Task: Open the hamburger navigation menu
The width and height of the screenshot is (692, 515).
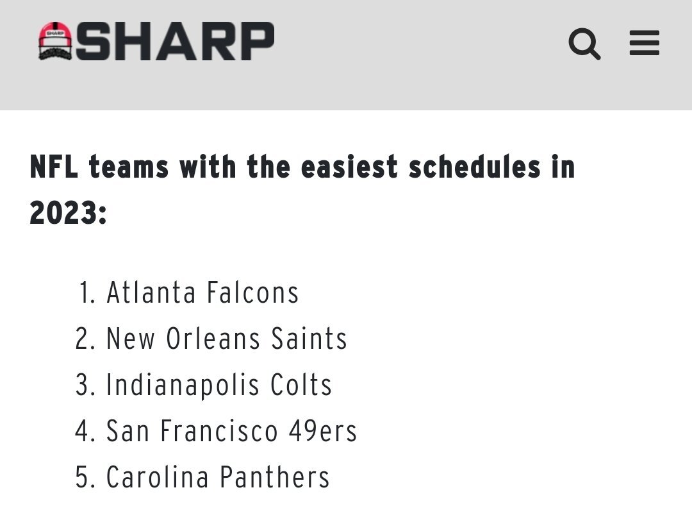Action: pos(644,43)
